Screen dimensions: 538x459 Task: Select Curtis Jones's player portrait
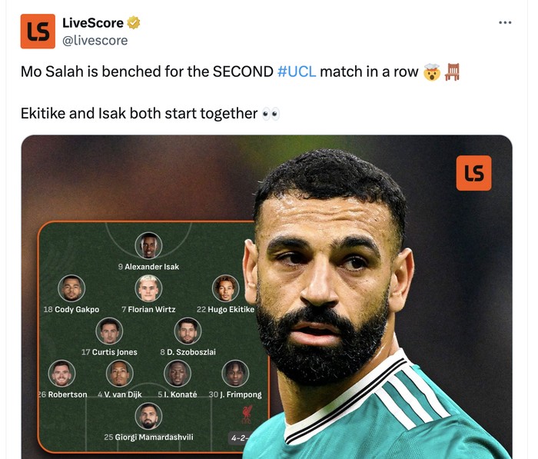[109, 331]
